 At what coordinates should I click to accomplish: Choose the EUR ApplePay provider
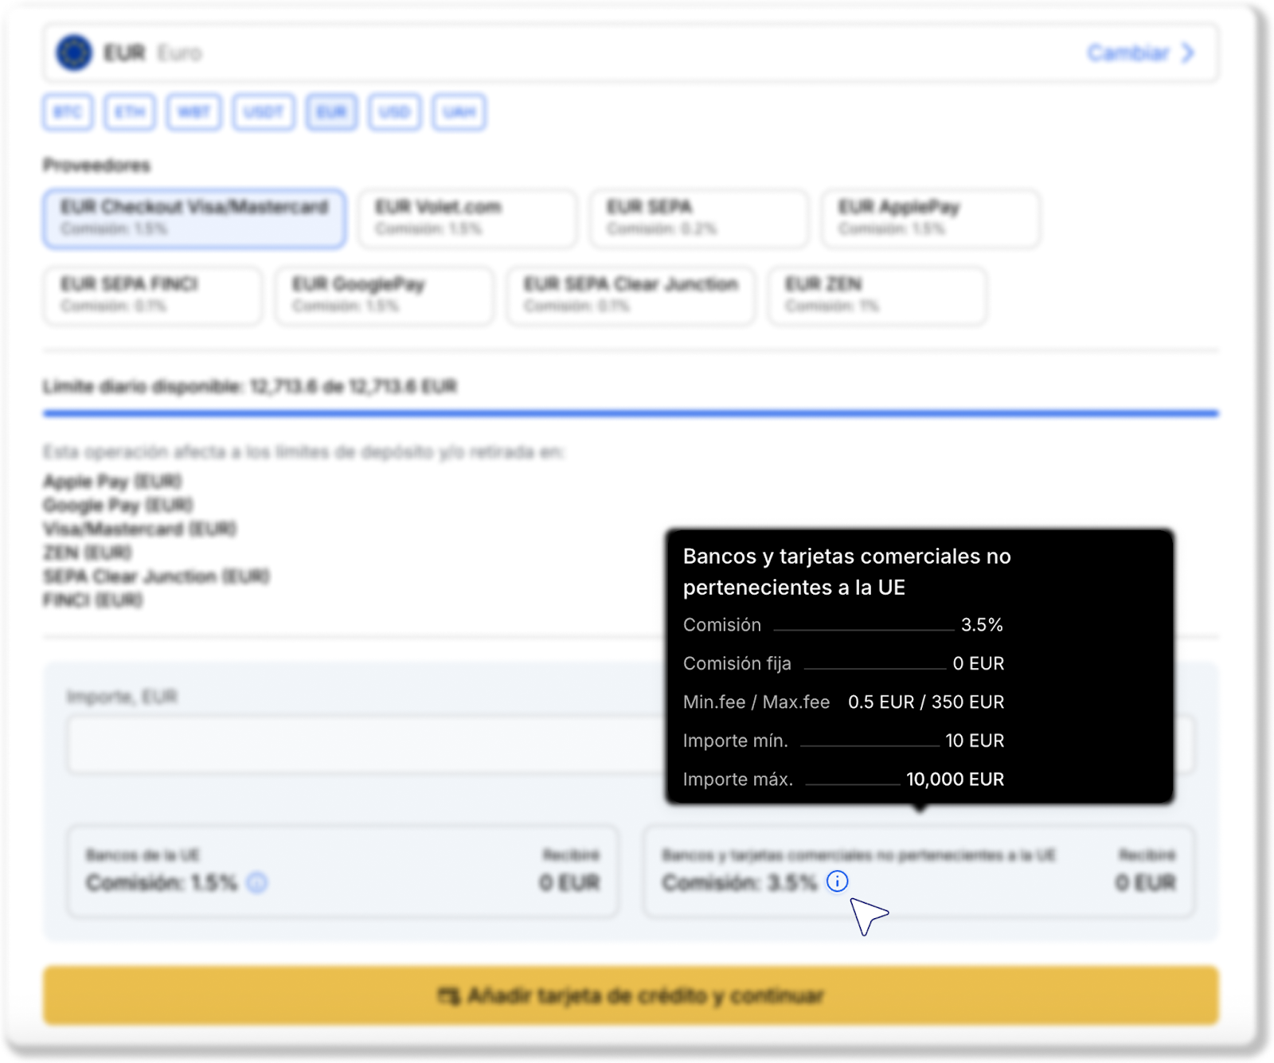point(931,218)
